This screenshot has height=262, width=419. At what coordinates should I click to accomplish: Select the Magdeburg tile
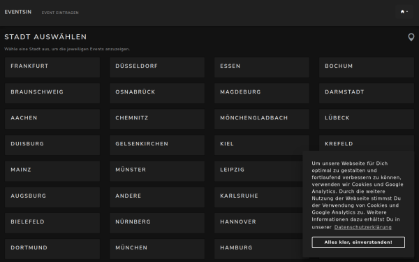pyautogui.click(x=262, y=94)
